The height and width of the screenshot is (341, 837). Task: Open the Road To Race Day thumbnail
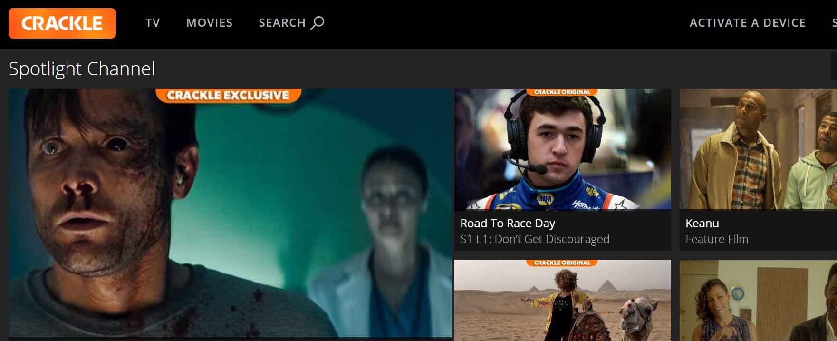[563, 149]
